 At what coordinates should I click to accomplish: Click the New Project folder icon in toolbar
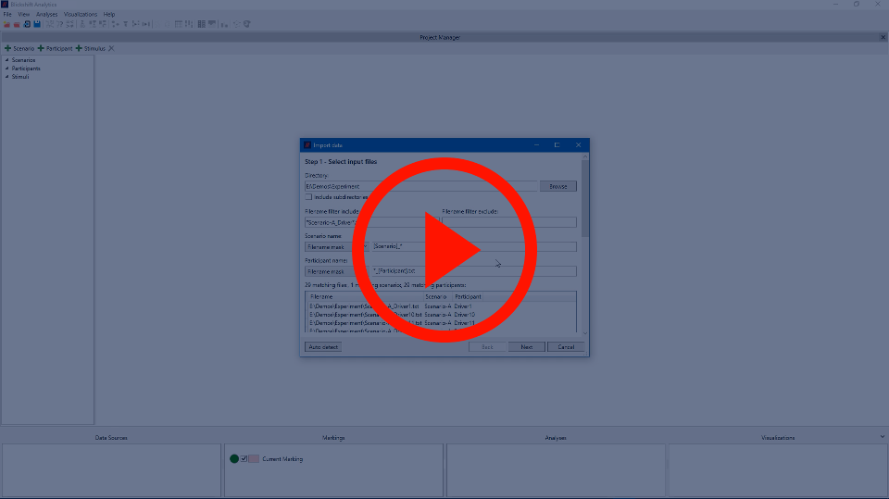click(6, 24)
